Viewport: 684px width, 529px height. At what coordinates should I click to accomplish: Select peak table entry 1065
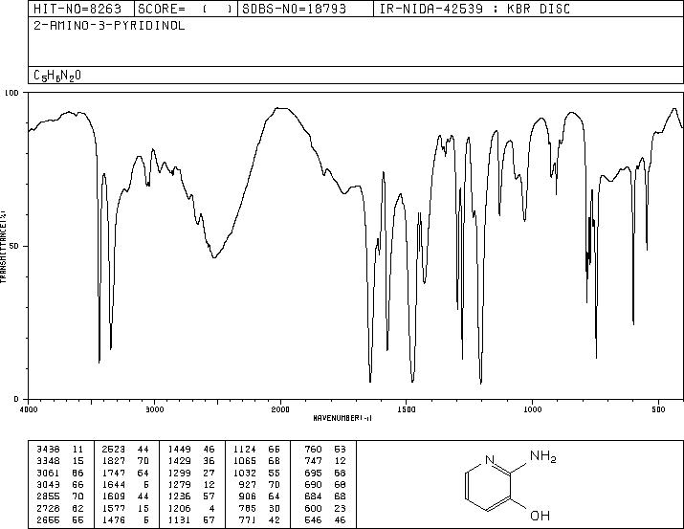[x=245, y=461]
